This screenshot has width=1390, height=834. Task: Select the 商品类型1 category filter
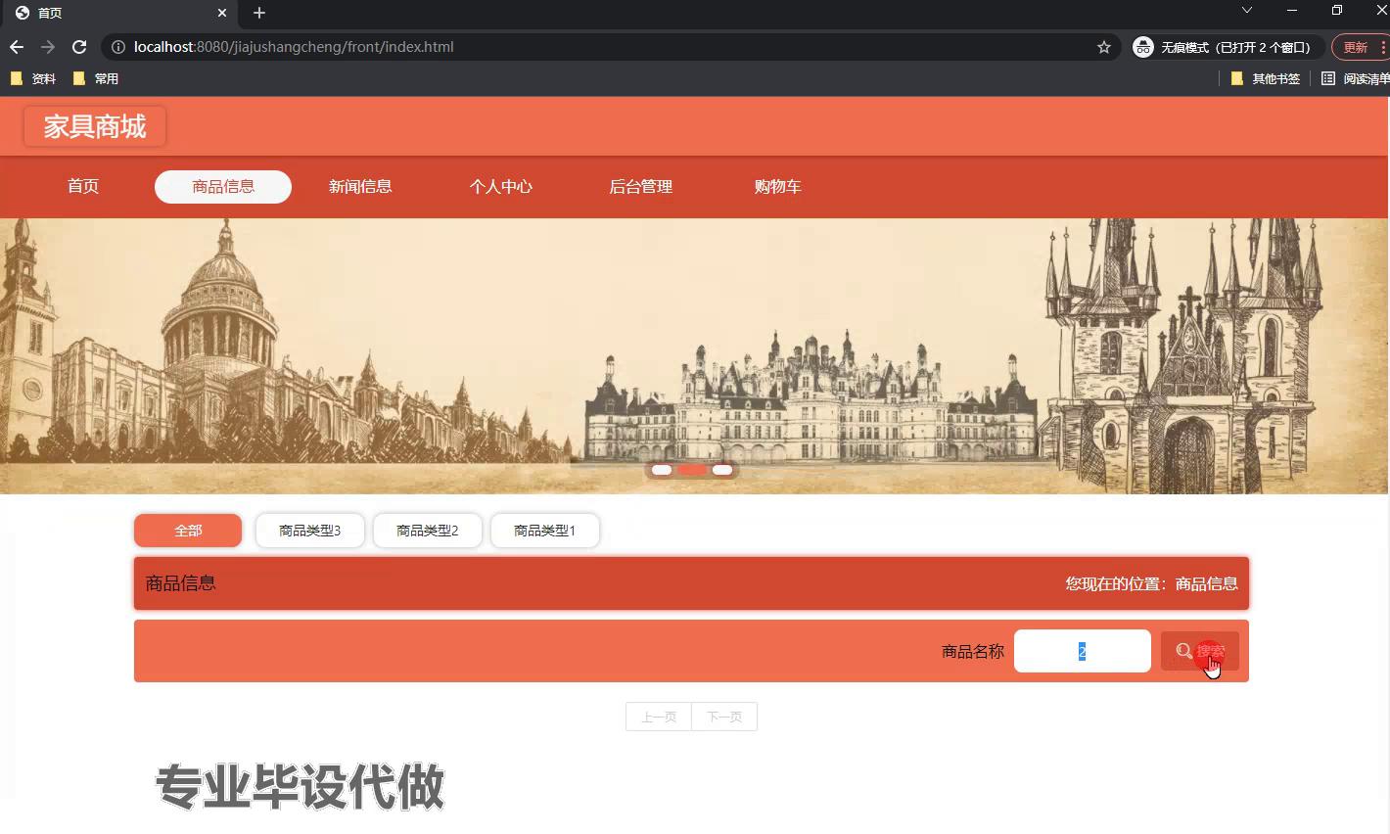[x=544, y=530]
